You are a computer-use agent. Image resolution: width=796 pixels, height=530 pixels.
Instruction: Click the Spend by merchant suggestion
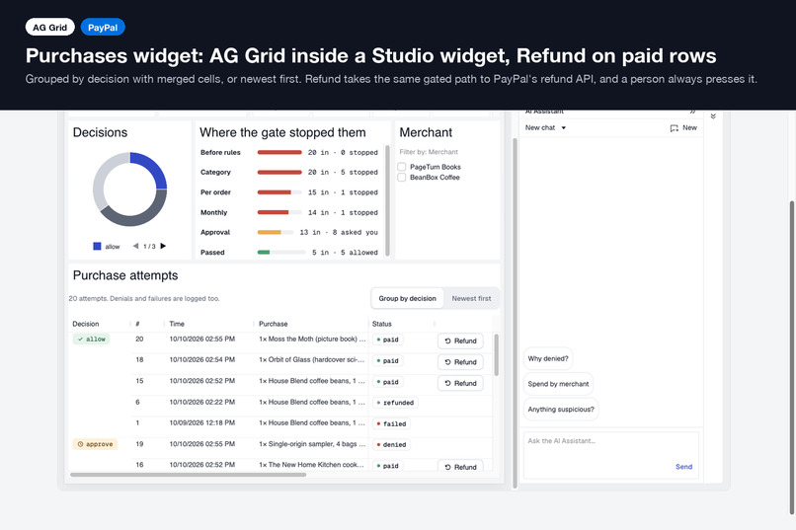point(558,384)
